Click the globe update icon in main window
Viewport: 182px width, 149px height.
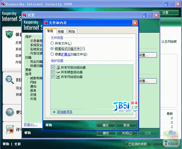(10, 112)
